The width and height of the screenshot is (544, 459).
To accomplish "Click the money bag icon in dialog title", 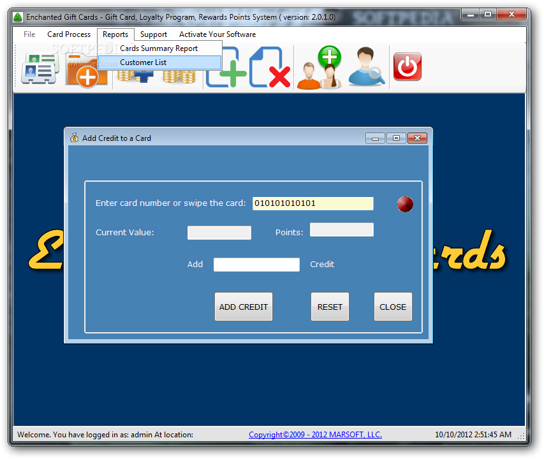I will (74, 138).
